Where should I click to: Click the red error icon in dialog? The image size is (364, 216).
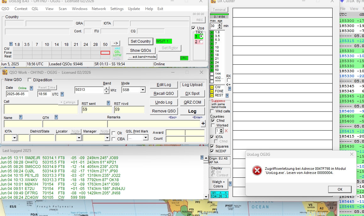257,171
